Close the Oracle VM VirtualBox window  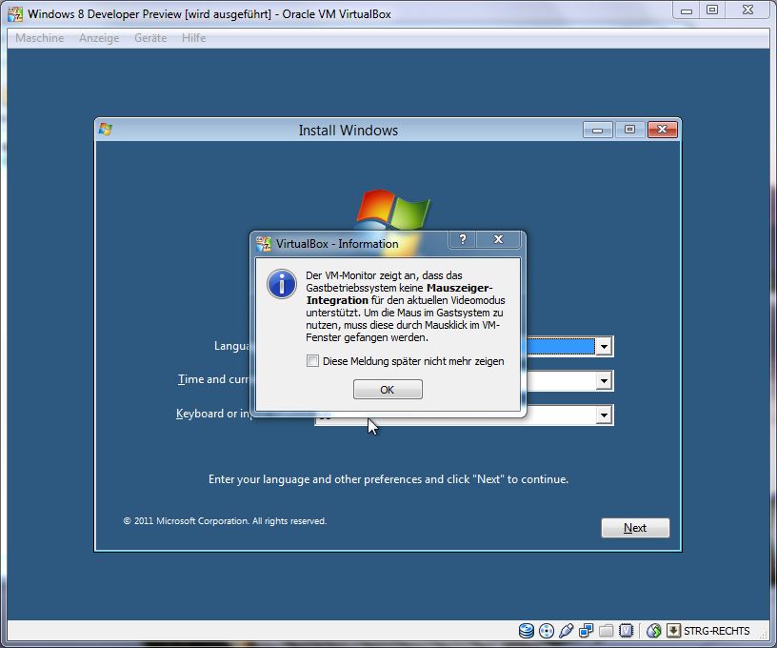(x=747, y=10)
